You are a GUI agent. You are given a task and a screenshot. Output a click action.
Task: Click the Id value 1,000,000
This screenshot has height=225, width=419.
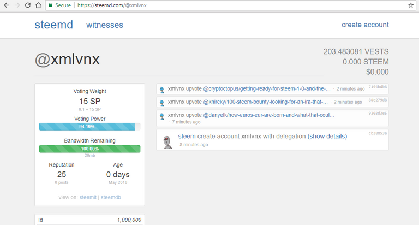point(129,220)
